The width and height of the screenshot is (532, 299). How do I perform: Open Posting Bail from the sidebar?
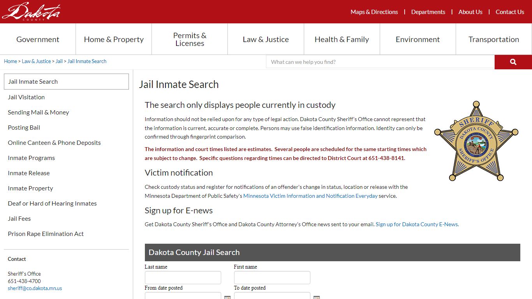[24, 127]
